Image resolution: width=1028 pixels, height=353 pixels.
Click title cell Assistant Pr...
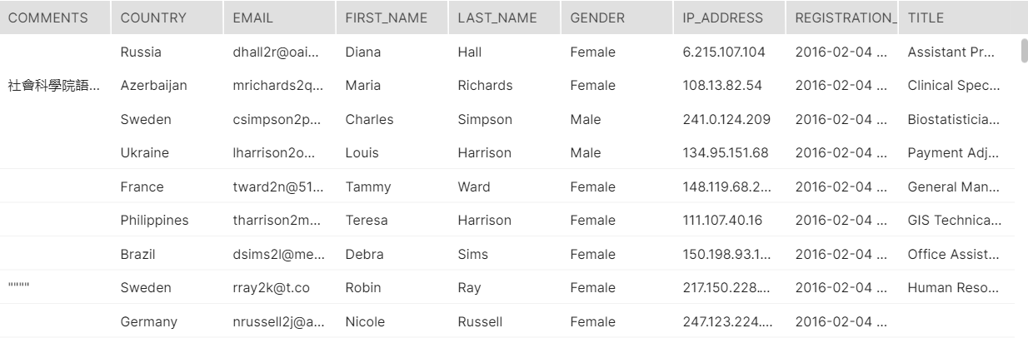951,52
